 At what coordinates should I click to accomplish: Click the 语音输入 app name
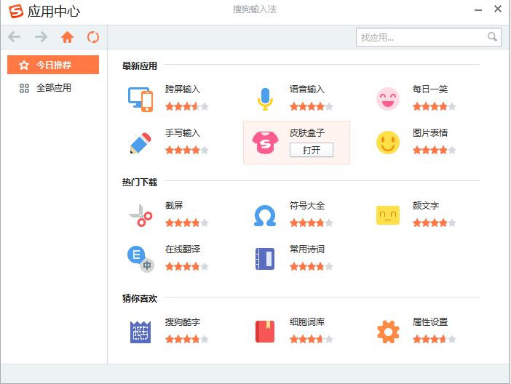pyautogui.click(x=307, y=89)
